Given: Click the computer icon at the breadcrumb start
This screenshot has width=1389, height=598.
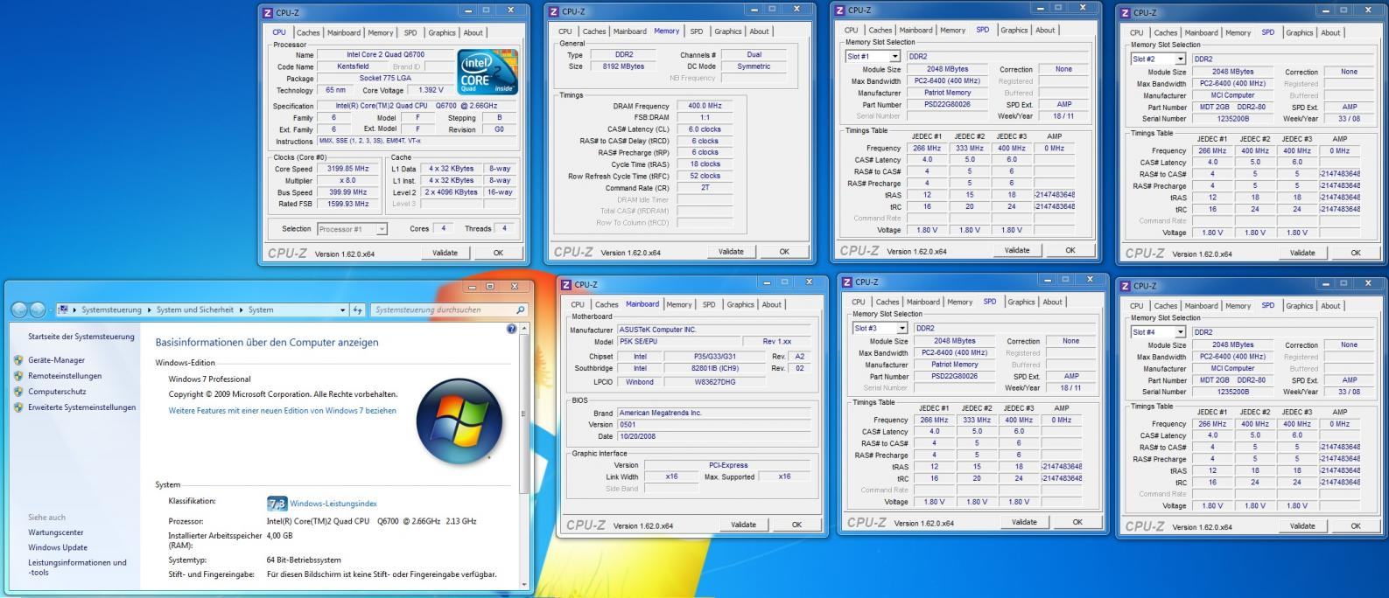Looking at the screenshot, I should tap(63, 309).
